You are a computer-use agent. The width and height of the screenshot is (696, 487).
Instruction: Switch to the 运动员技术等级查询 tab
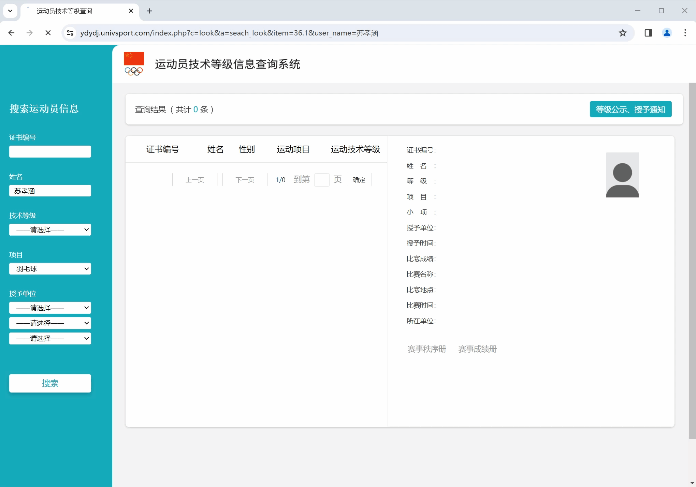click(x=75, y=11)
